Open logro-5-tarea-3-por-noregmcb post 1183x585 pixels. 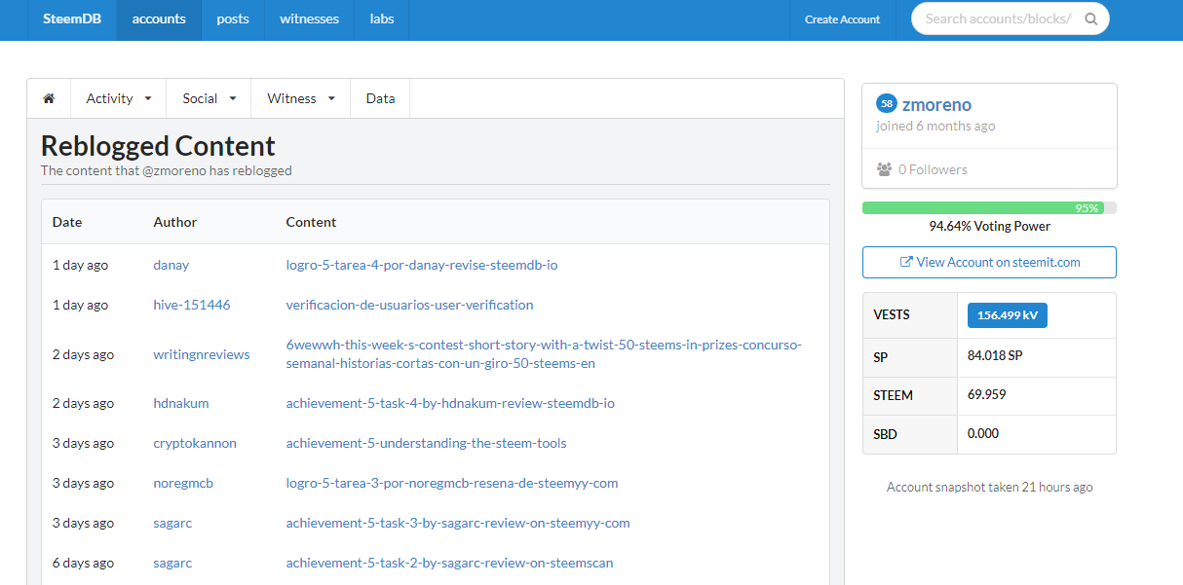pyautogui.click(x=452, y=483)
